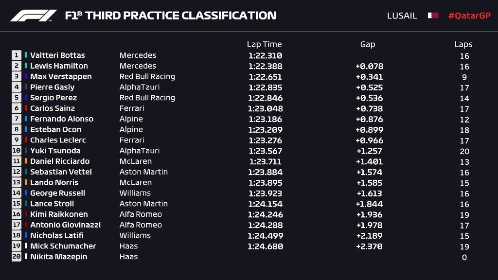The height and width of the screenshot is (280, 498).
Task: Click position number 10 box
Action: tap(17, 151)
